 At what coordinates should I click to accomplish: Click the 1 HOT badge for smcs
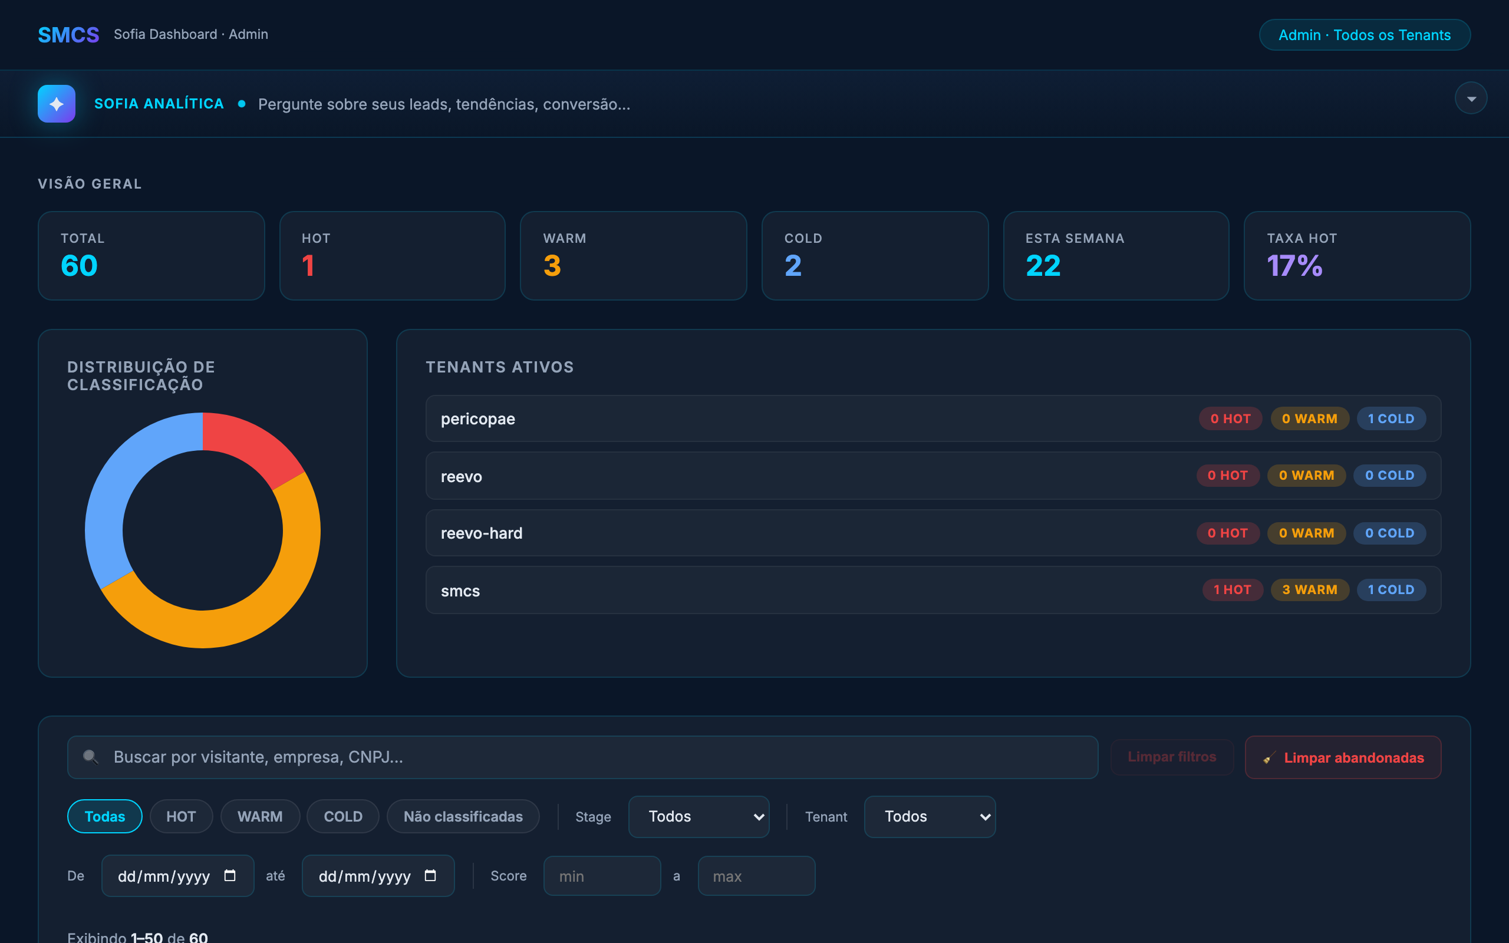[1232, 590]
